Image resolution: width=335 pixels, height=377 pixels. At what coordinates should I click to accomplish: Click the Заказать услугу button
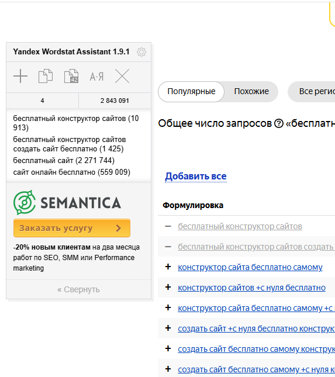pyautogui.click(x=72, y=228)
